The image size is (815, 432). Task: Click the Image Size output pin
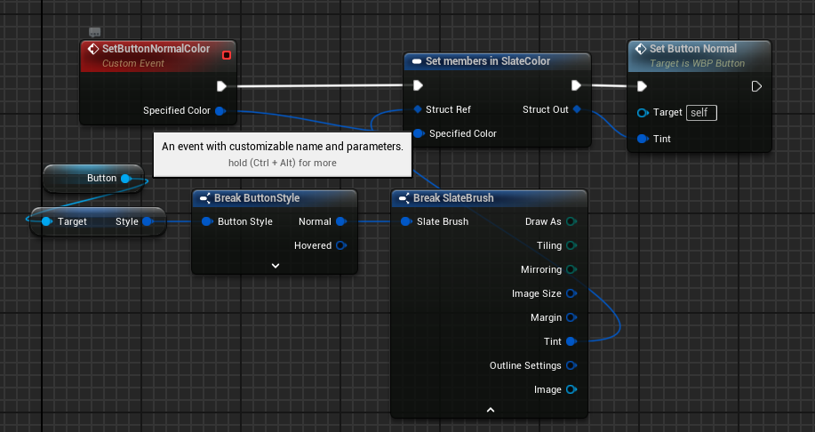click(x=571, y=293)
